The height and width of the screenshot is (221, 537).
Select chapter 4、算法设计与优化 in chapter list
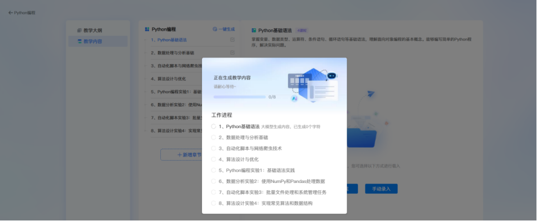click(x=169, y=79)
